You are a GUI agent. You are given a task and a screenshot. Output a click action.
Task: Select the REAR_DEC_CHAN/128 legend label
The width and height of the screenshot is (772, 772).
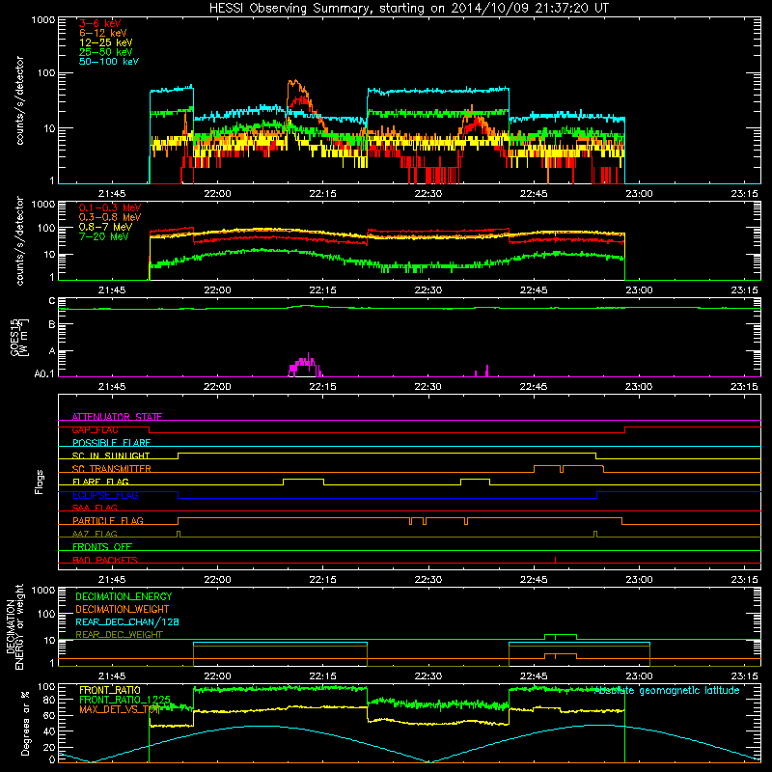click(127, 621)
